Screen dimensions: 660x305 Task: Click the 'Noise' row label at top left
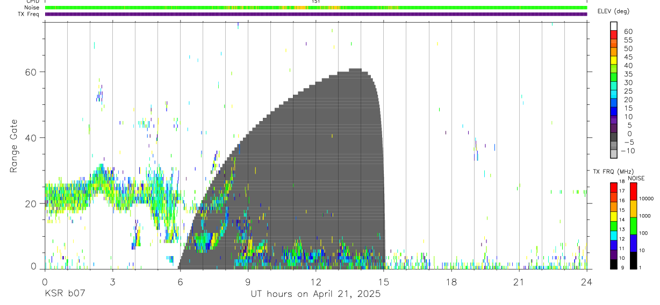32,8
